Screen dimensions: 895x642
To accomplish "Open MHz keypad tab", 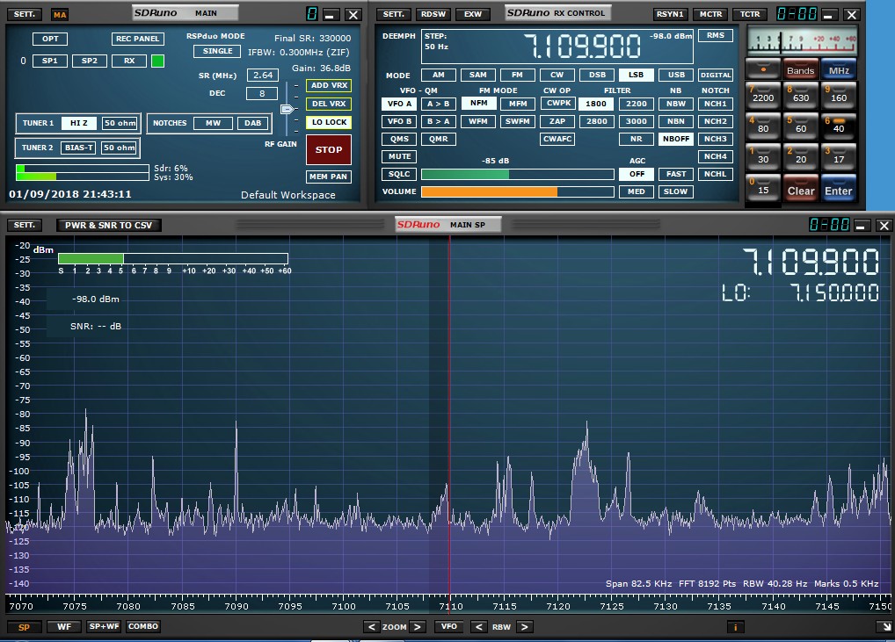I will (x=839, y=69).
